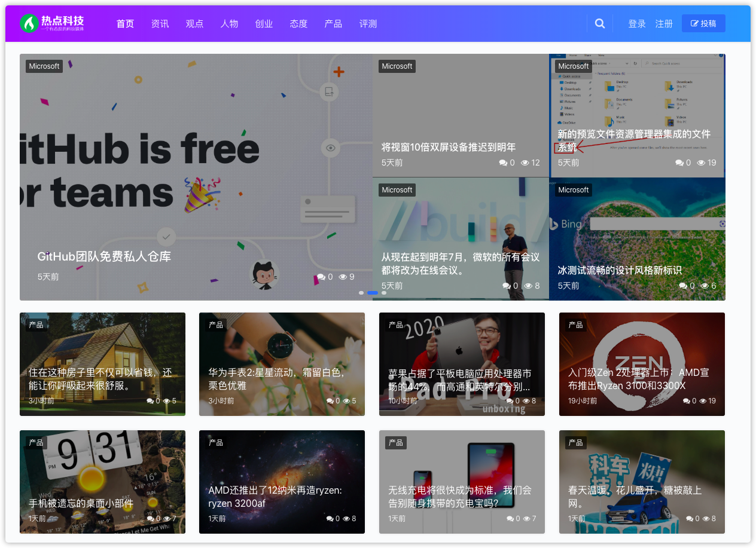Open 将视窗10倍双屏设备推迟到明年 article
The width and height of the screenshot is (756, 548).
[449, 147]
